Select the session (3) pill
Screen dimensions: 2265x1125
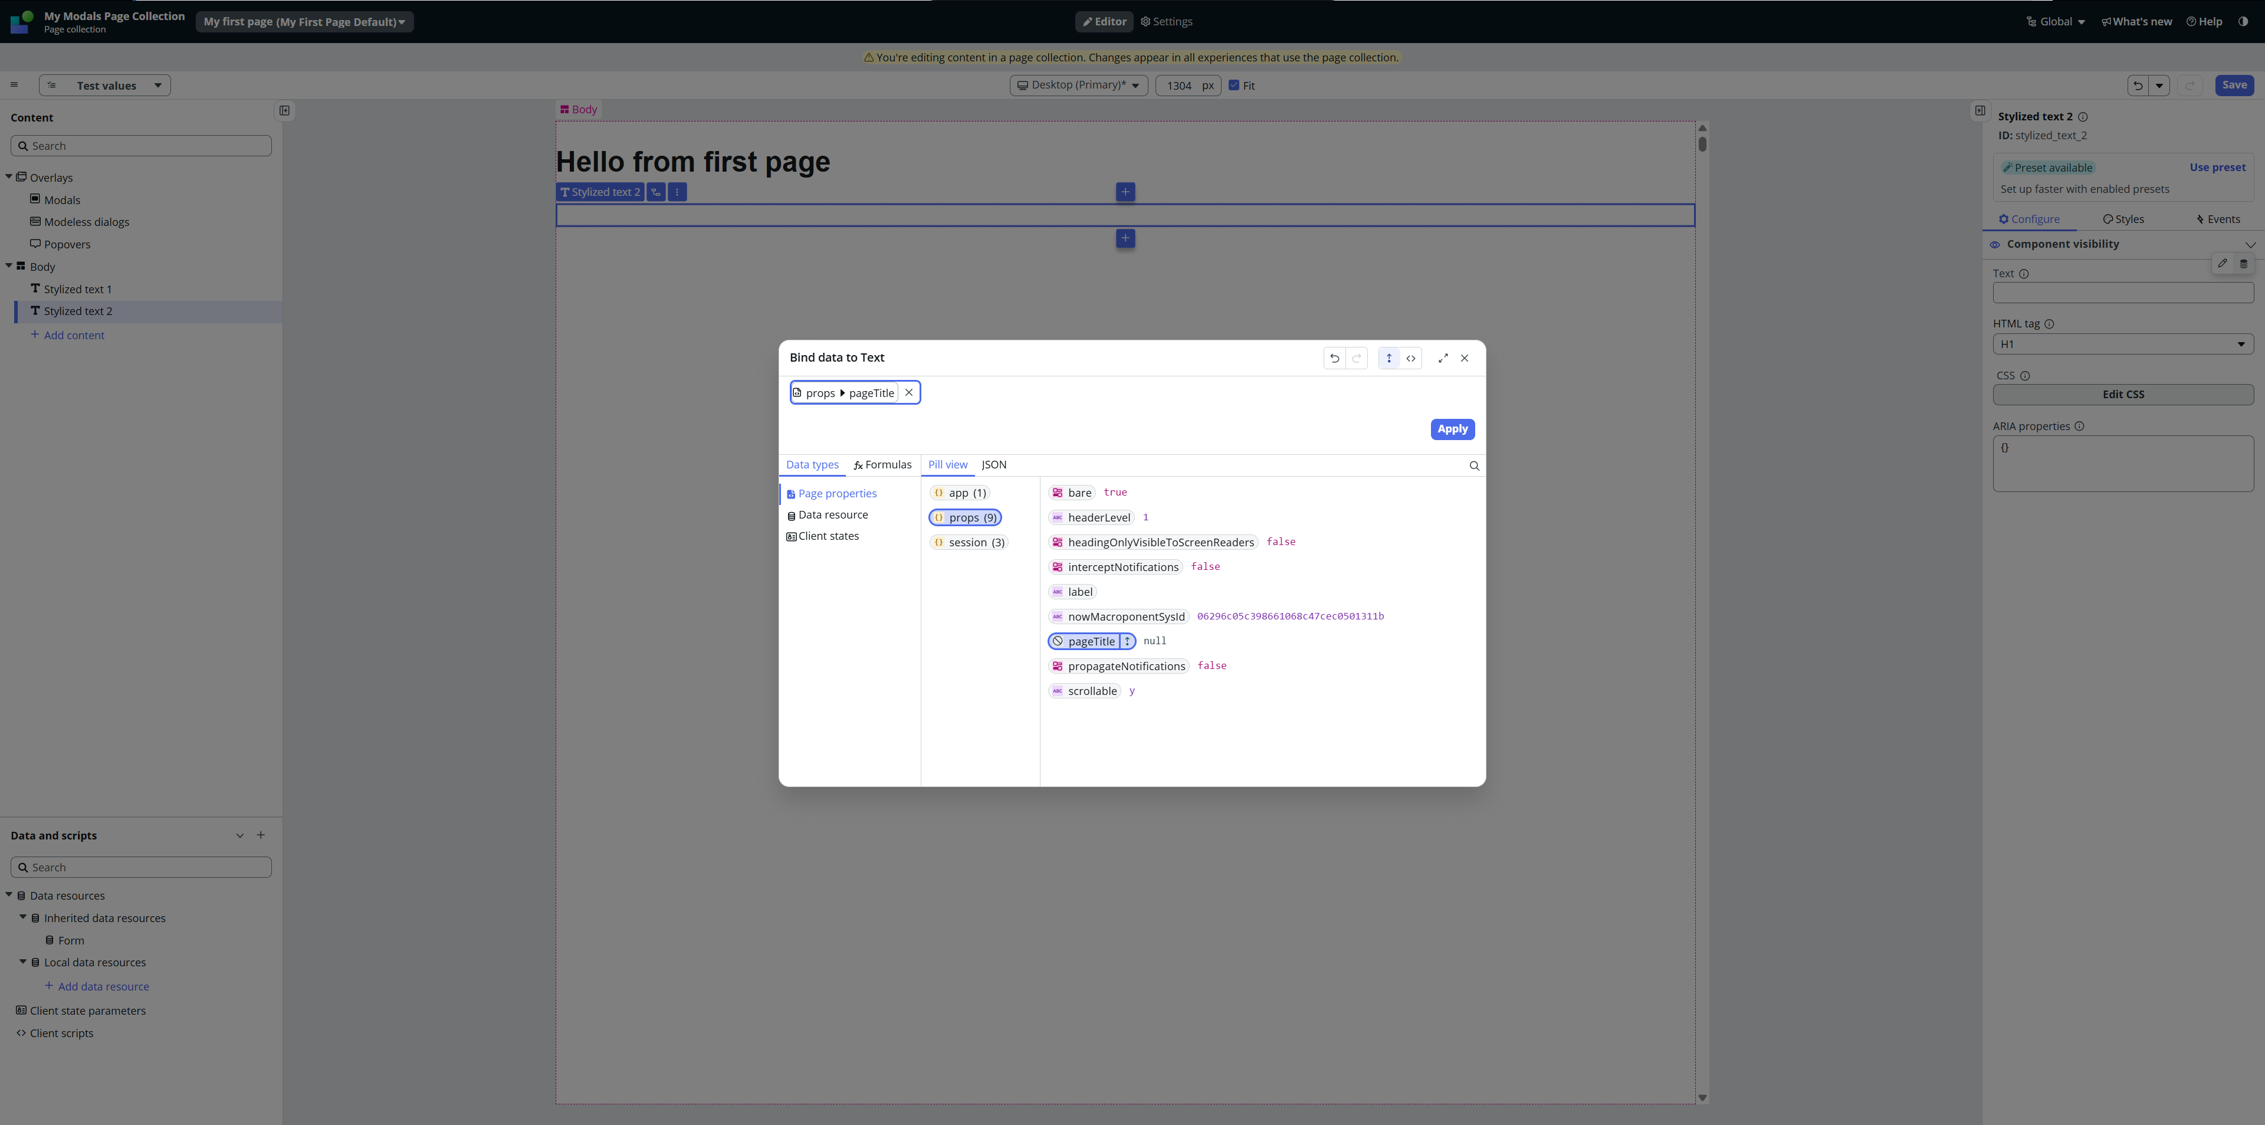pos(969,543)
